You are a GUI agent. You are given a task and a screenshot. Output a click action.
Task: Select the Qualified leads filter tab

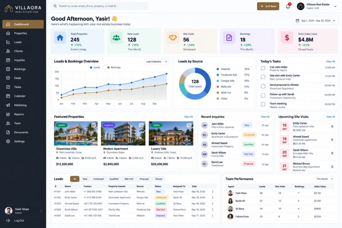pyautogui.click(x=114, y=179)
